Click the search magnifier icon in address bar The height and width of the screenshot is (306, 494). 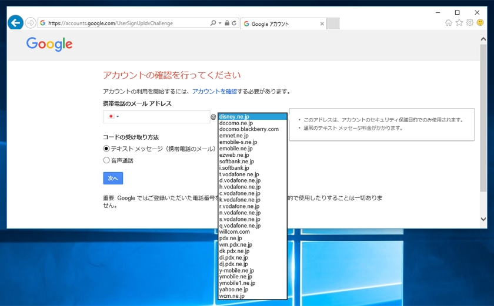(213, 23)
